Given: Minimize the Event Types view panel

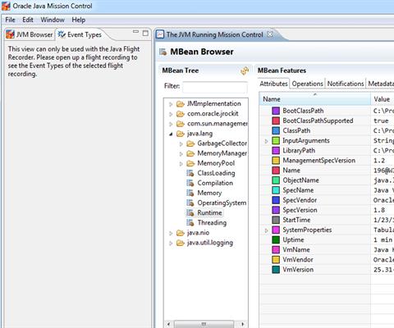Looking at the screenshot, I should 135,32.
